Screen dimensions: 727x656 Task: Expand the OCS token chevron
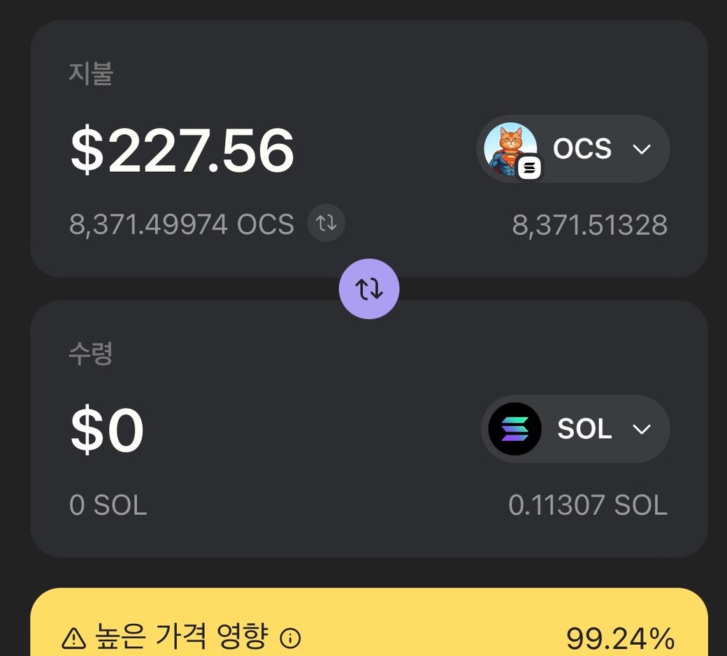641,149
